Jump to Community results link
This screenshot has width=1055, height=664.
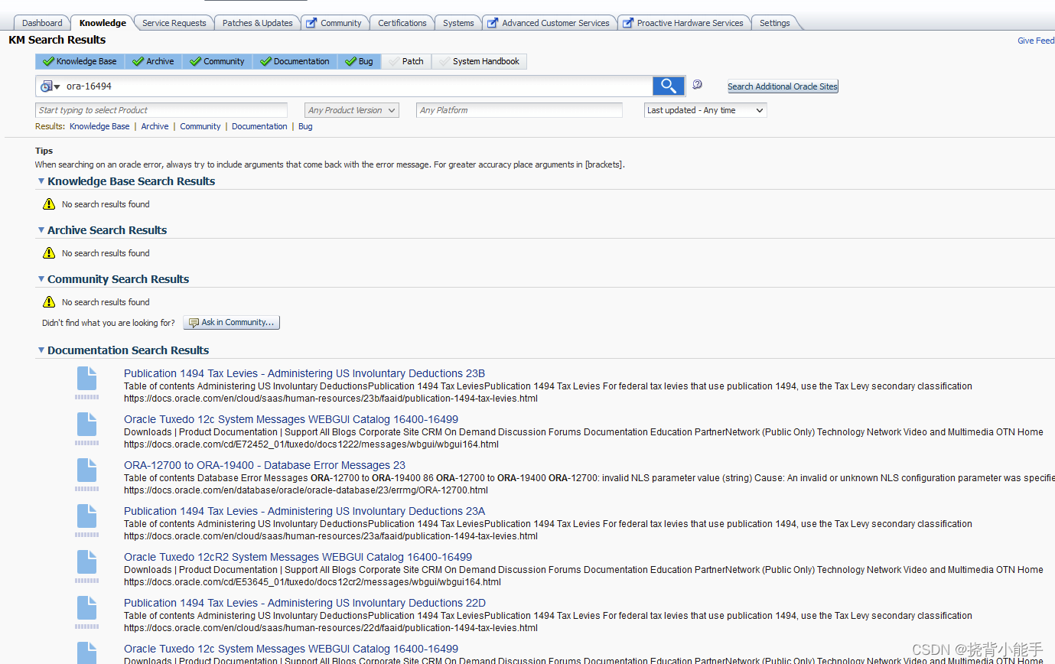200,126
